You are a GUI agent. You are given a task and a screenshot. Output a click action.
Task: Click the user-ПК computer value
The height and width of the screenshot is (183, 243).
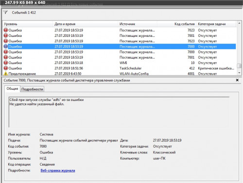pyautogui.click(x=159, y=158)
